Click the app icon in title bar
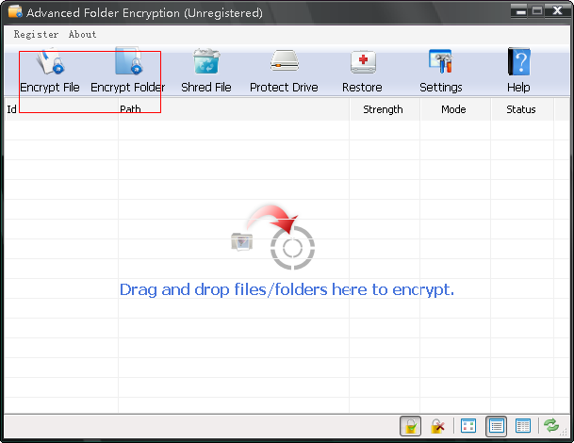574x443 pixels. [x=15, y=11]
